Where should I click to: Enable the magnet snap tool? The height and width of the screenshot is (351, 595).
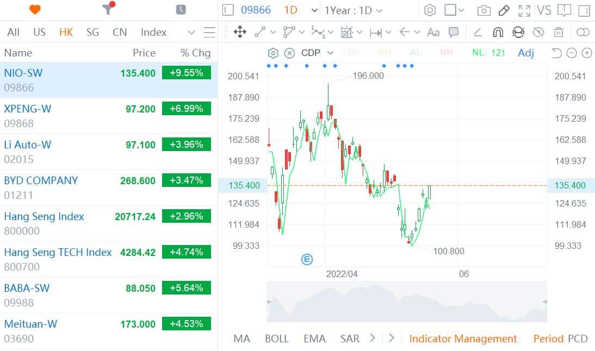498,33
